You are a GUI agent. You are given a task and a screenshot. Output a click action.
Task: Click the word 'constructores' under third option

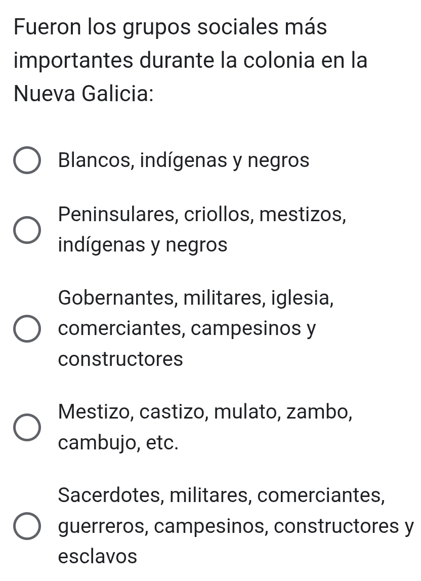click(120, 360)
